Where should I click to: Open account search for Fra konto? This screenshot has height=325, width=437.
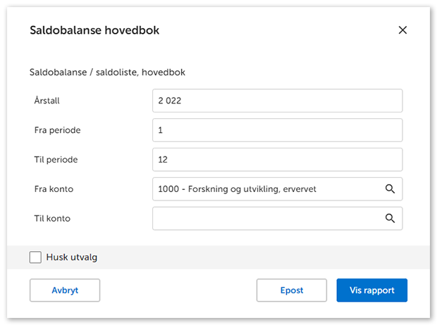(x=390, y=189)
